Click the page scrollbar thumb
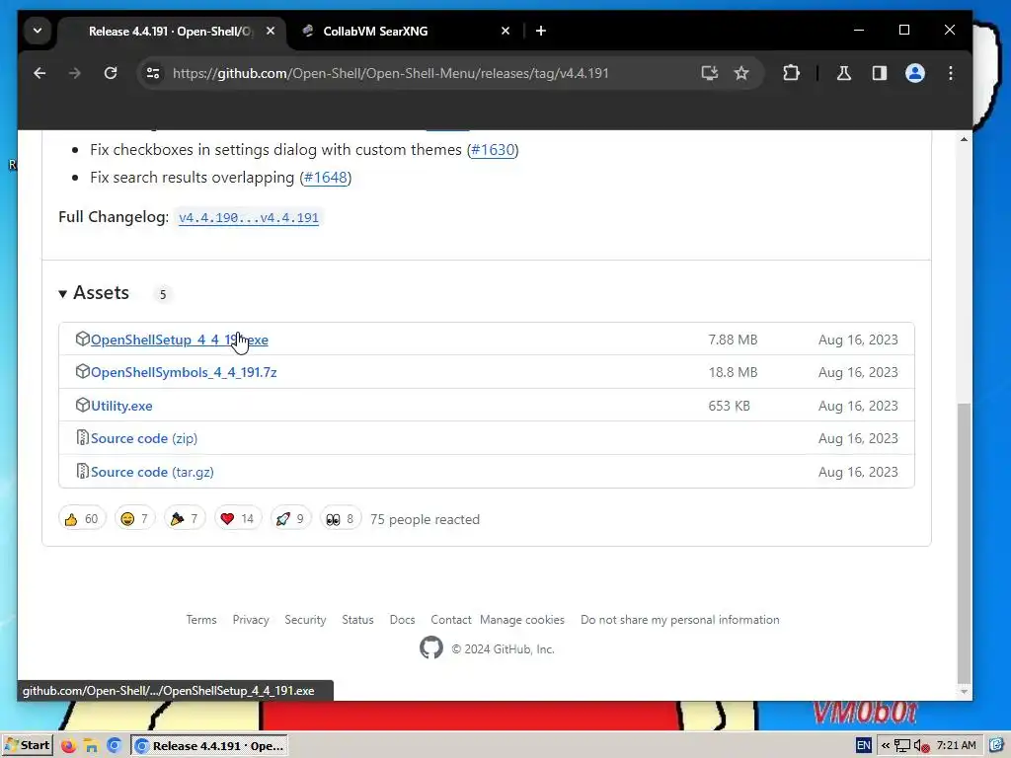 click(x=964, y=542)
